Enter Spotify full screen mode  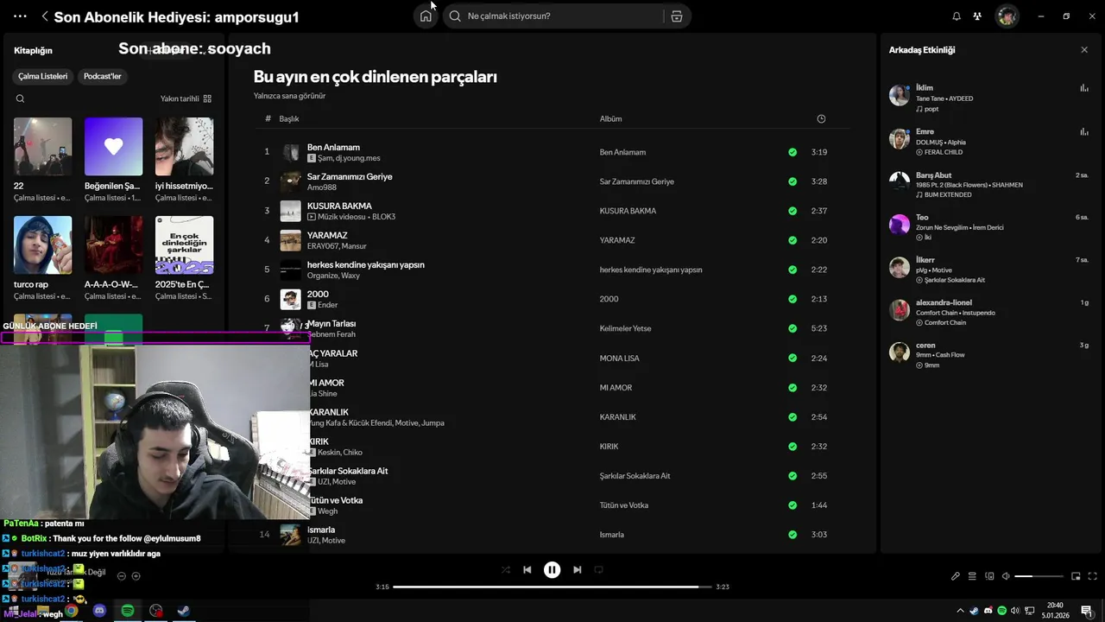point(1093,576)
